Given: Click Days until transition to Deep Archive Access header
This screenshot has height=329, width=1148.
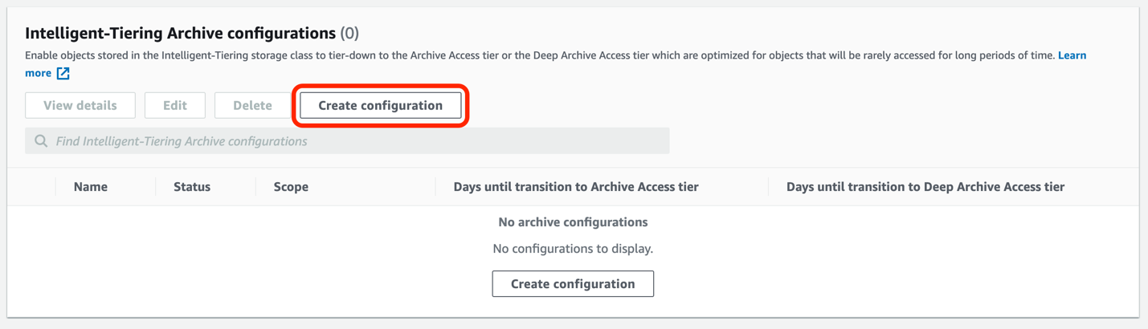Looking at the screenshot, I should [x=925, y=187].
